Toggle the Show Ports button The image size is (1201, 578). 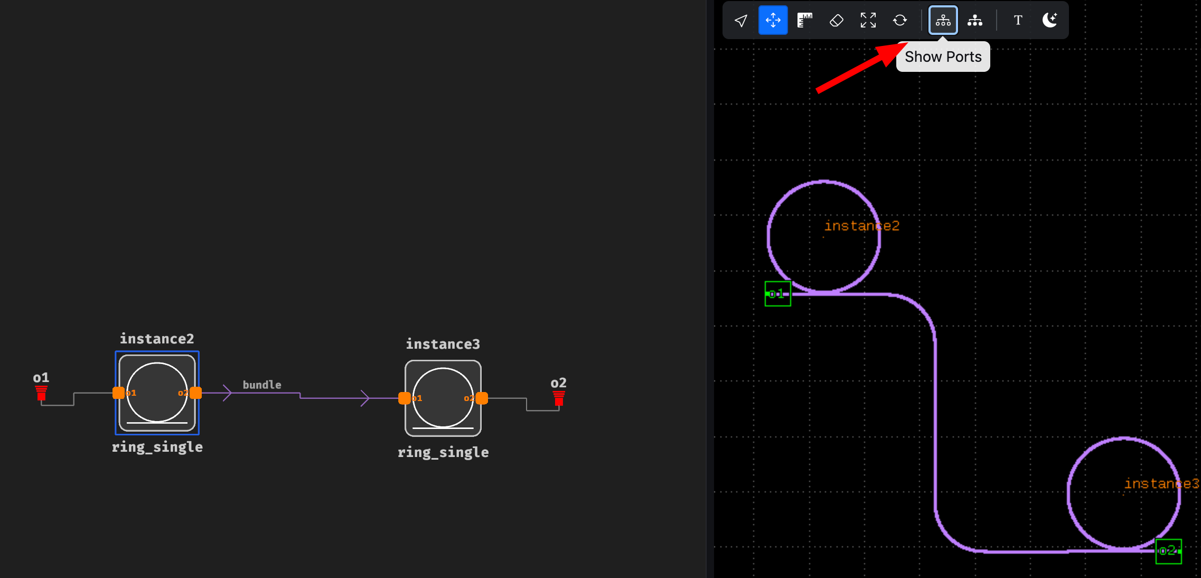(943, 21)
